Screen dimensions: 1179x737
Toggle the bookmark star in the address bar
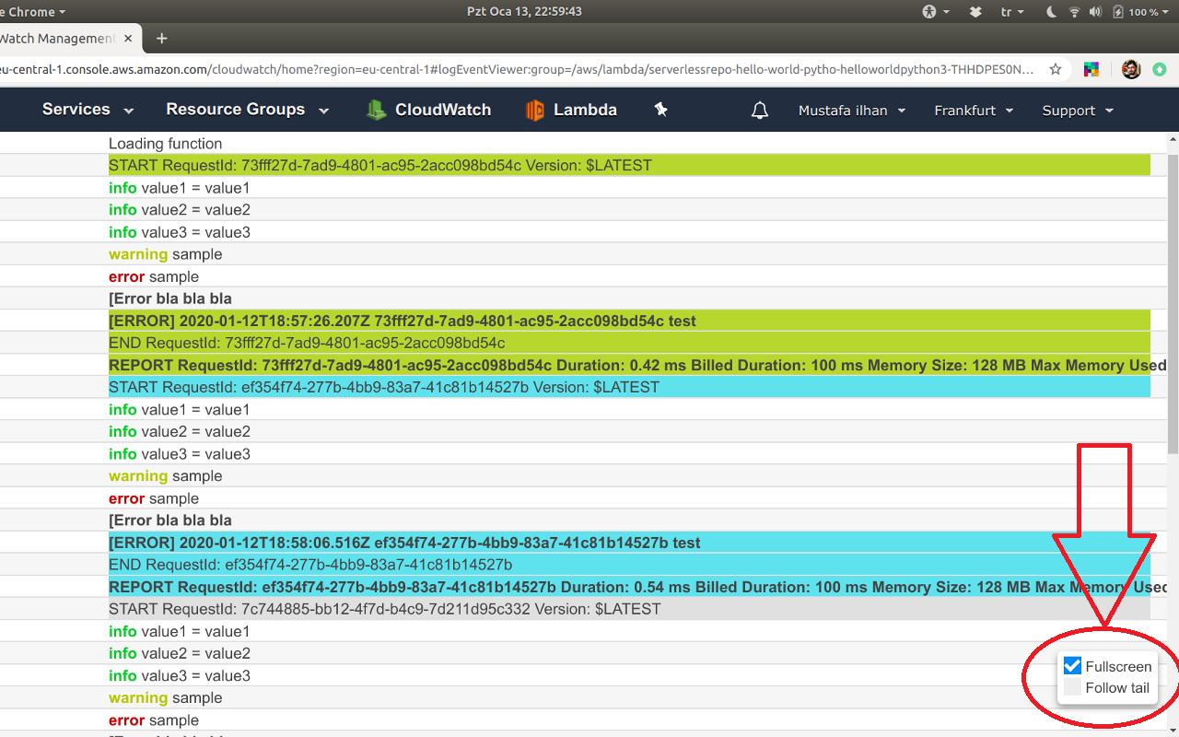click(x=1056, y=68)
